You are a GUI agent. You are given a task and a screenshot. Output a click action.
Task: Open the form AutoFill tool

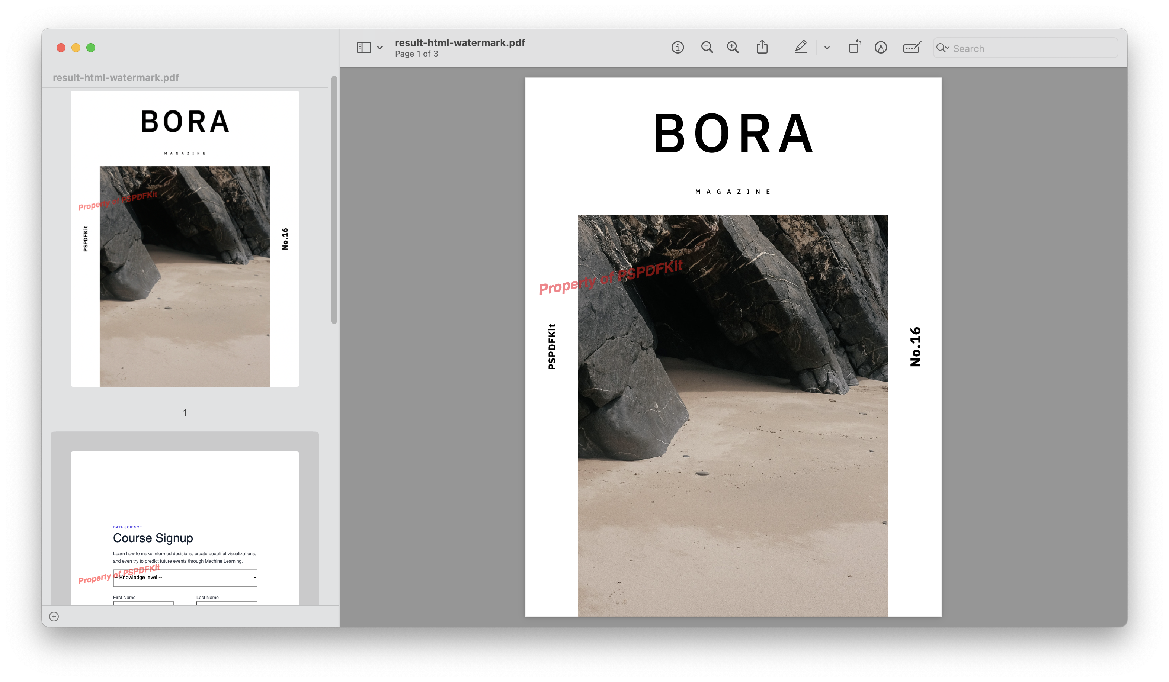click(x=911, y=47)
